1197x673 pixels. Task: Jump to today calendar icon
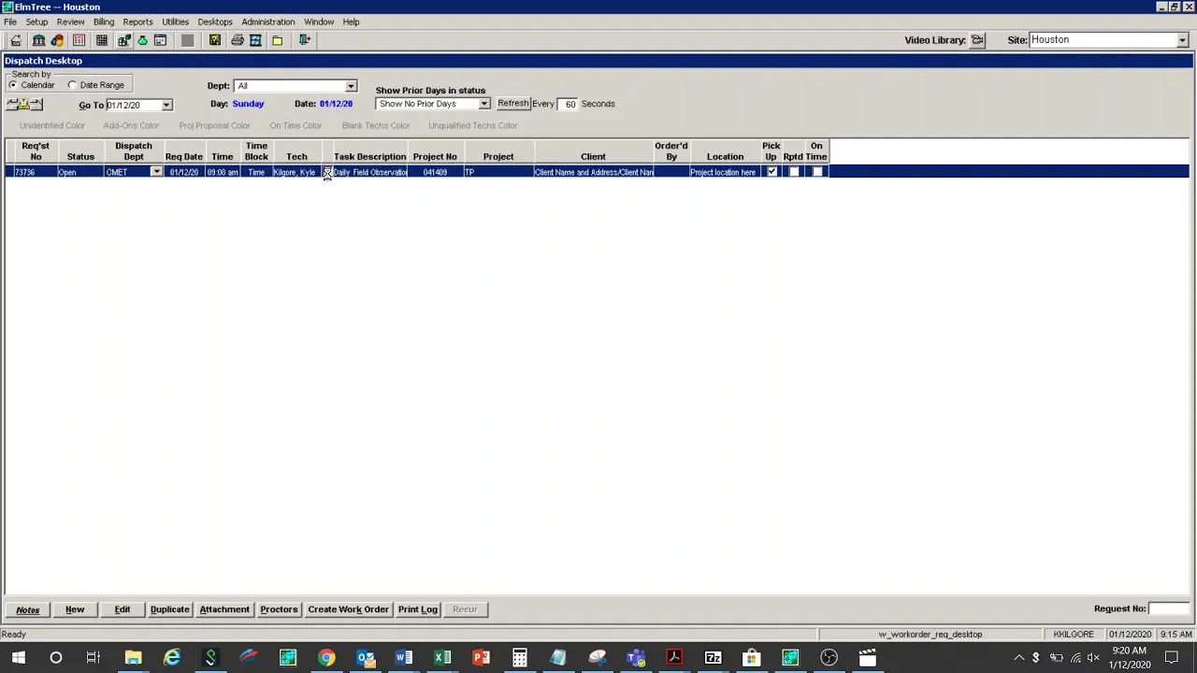click(24, 105)
